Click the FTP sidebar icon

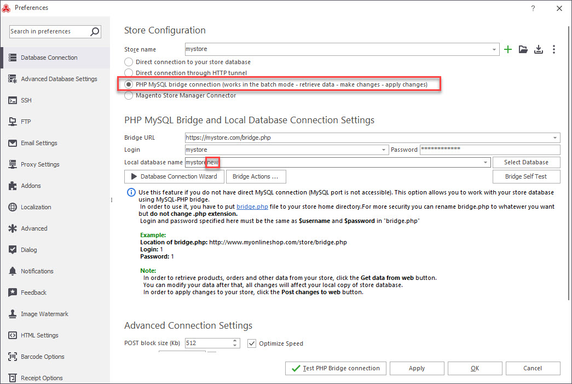click(x=13, y=122)
